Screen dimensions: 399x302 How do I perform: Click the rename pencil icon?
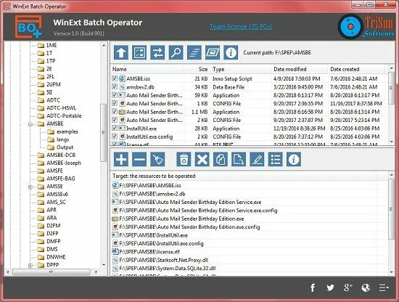[x=257, y=160]
